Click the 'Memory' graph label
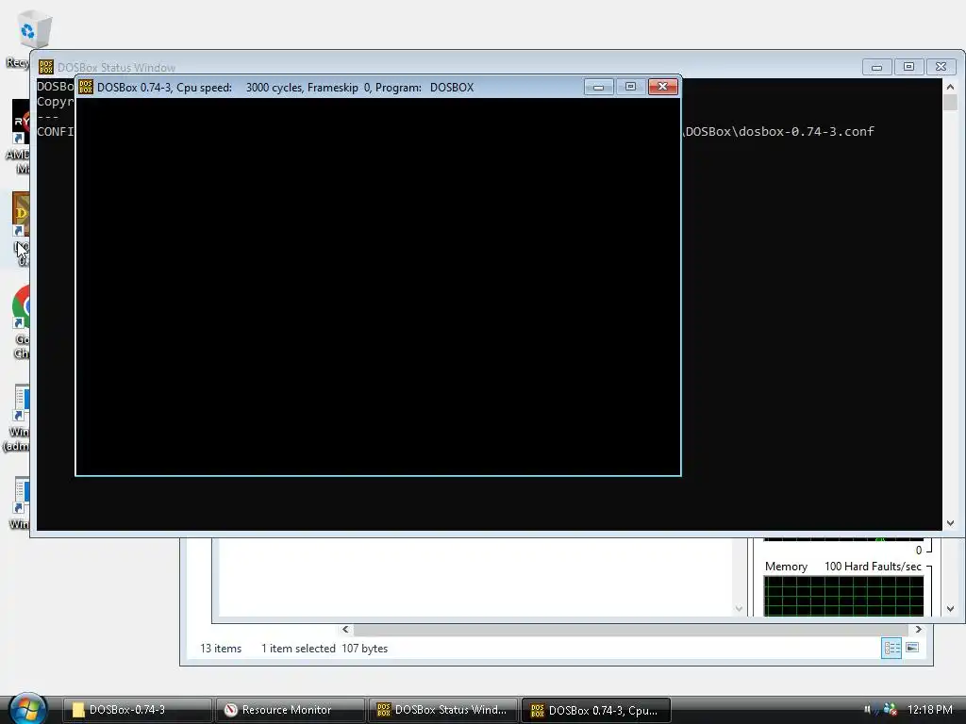This screenshot has width=966, height=724. pos(786,567)
